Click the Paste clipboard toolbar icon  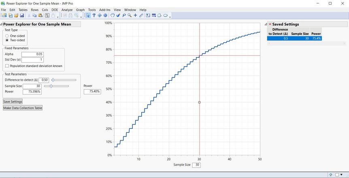[40, 15]
